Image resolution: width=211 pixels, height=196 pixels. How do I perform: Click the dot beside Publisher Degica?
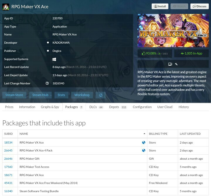point(48,51)
